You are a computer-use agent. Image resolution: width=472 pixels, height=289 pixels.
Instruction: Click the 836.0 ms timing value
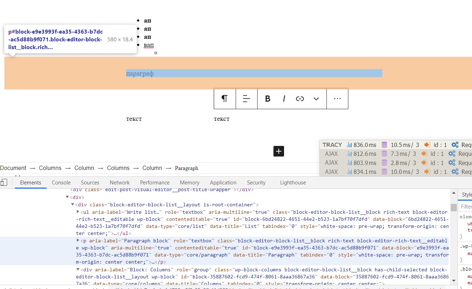(x=365, y=145)
